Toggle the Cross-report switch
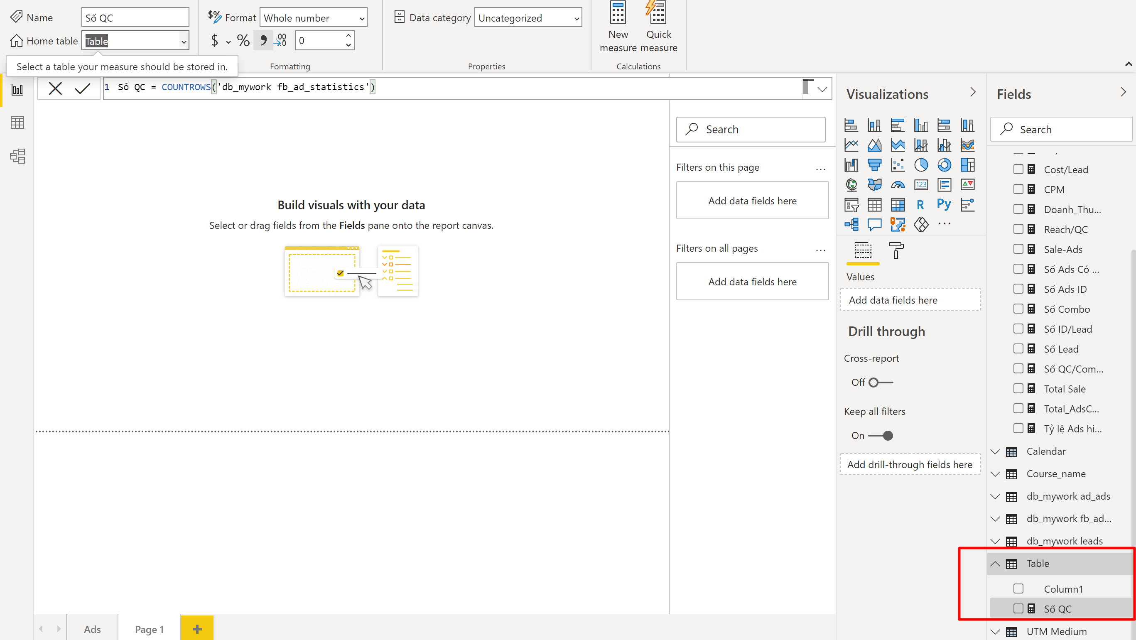 tap(880, 383)
